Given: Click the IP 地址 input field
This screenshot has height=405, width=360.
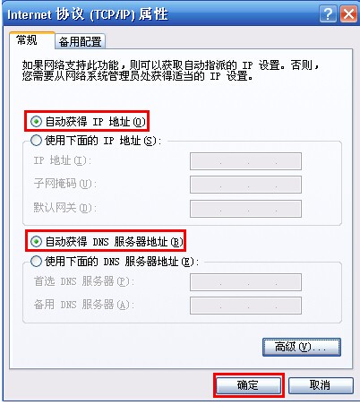Looking at the screenshot, I should pyautogui.click(x=245, y=161).
